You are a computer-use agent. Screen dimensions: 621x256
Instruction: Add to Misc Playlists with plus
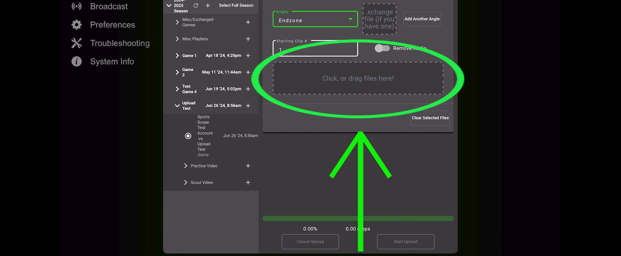248,39
